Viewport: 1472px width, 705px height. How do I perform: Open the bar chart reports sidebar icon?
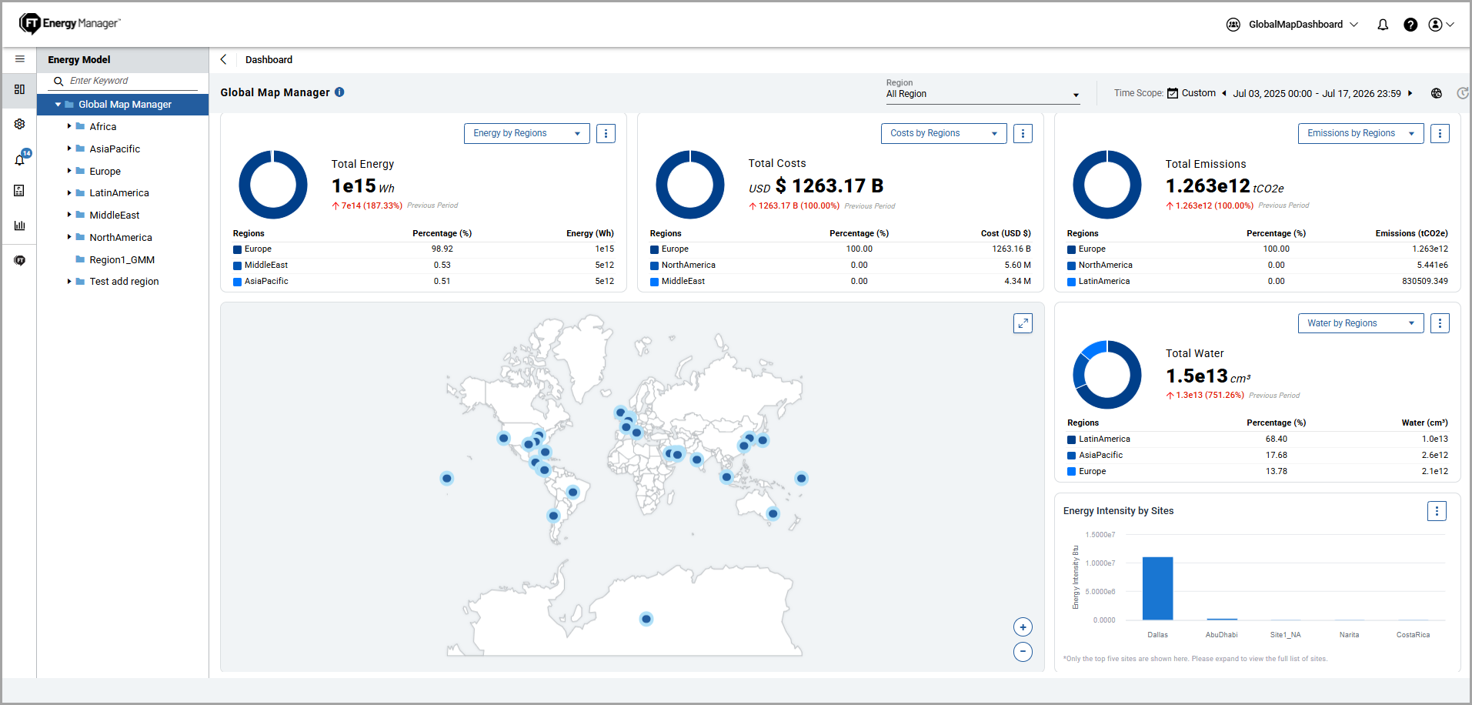pos(20,226)
